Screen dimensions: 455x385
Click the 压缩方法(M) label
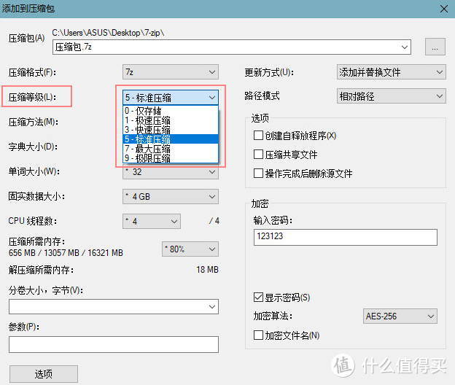coord(33,122)
